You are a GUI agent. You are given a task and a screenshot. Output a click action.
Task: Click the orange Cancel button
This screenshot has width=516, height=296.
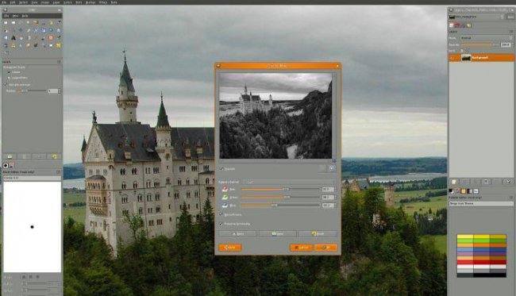[x=302, y=248]
